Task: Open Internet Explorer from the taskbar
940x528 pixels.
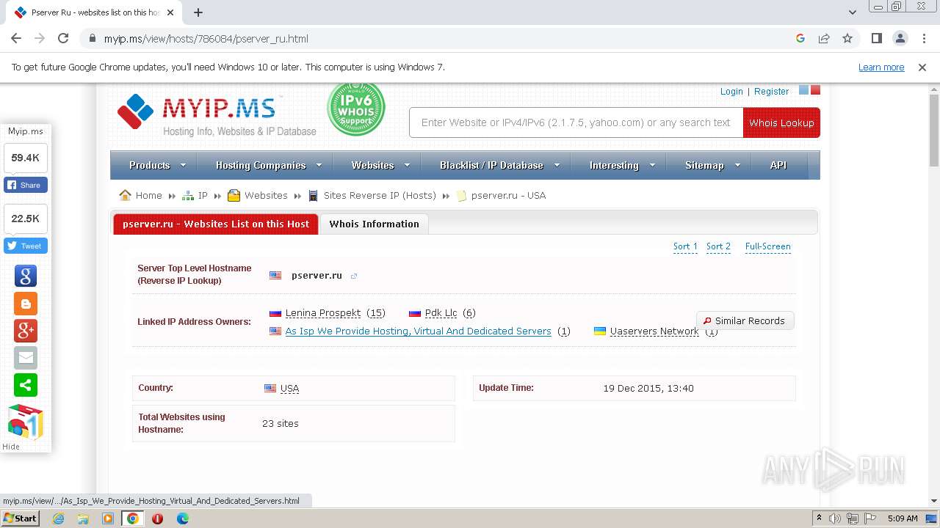Action: [59, 518]
